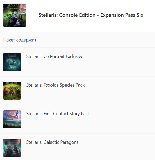Image resolution: width=155 pixels, height=160 pixels.
Task: Open the Expansion Pass Six cover image
Action: 15,15
